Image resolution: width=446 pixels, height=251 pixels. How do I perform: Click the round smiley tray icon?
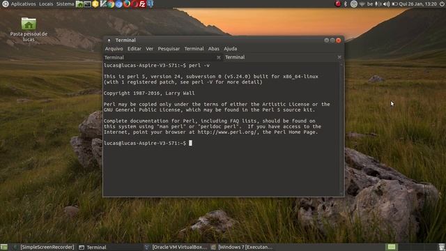tap(354, 4)
